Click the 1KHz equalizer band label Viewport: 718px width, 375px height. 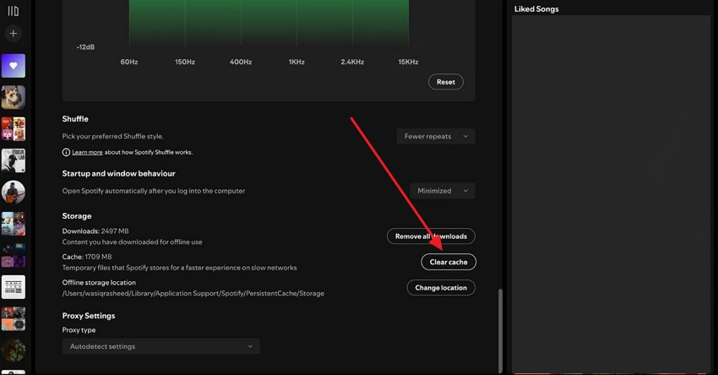[x=296, y=62]
